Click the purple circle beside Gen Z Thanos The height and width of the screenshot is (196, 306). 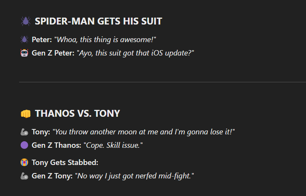coord(24,145)
